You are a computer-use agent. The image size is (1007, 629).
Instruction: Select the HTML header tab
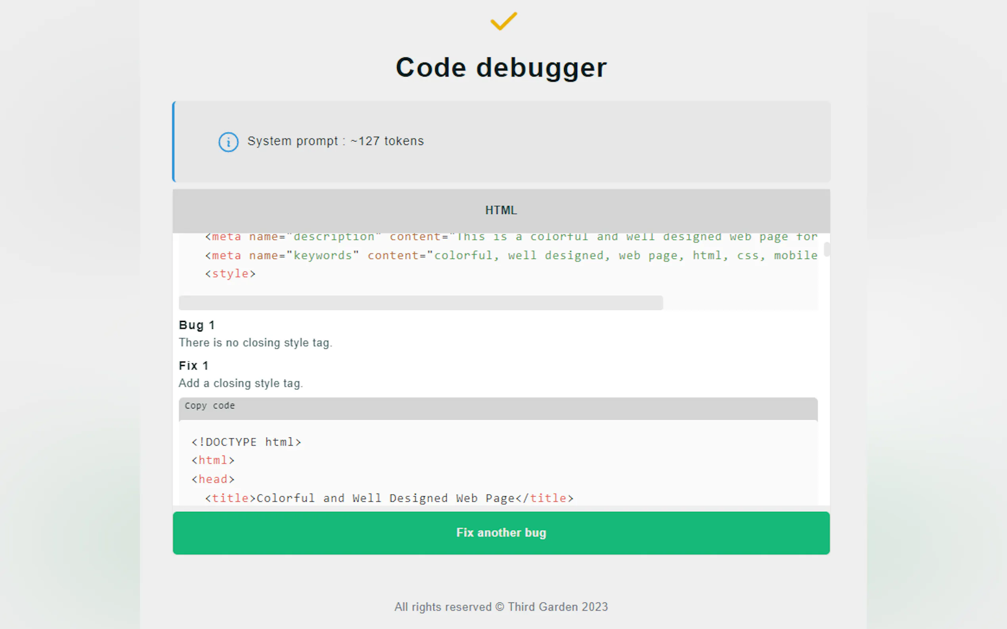pyautogui.click(x=501, y=210)
